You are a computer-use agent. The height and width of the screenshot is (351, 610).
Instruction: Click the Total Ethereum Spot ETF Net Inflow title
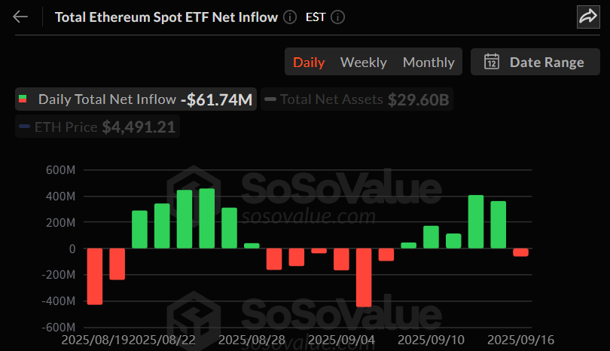tap(166, 17)
